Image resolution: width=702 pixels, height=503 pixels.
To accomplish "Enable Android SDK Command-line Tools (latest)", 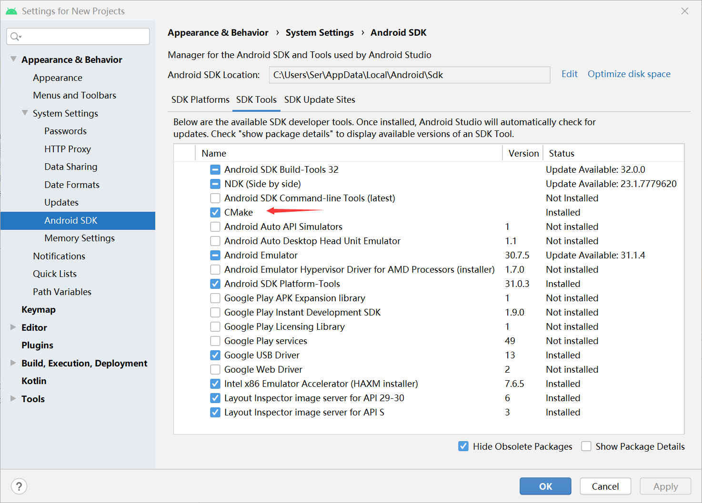I will point(215,198).
